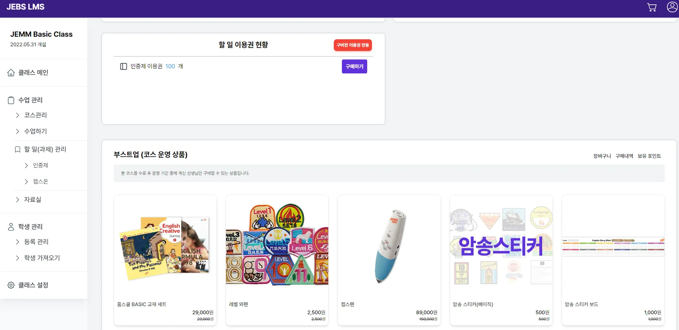
Task: Click the 89,000원 price
Action: coord(427,312)
